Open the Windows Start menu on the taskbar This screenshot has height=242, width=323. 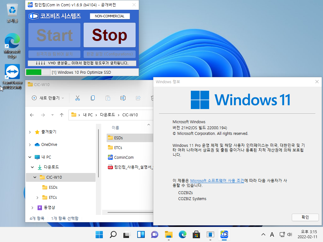(99, 234)
